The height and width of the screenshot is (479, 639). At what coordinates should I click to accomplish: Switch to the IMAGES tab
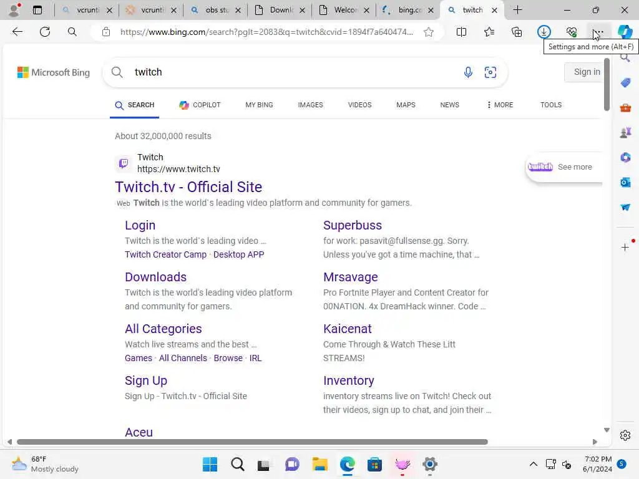310,105
